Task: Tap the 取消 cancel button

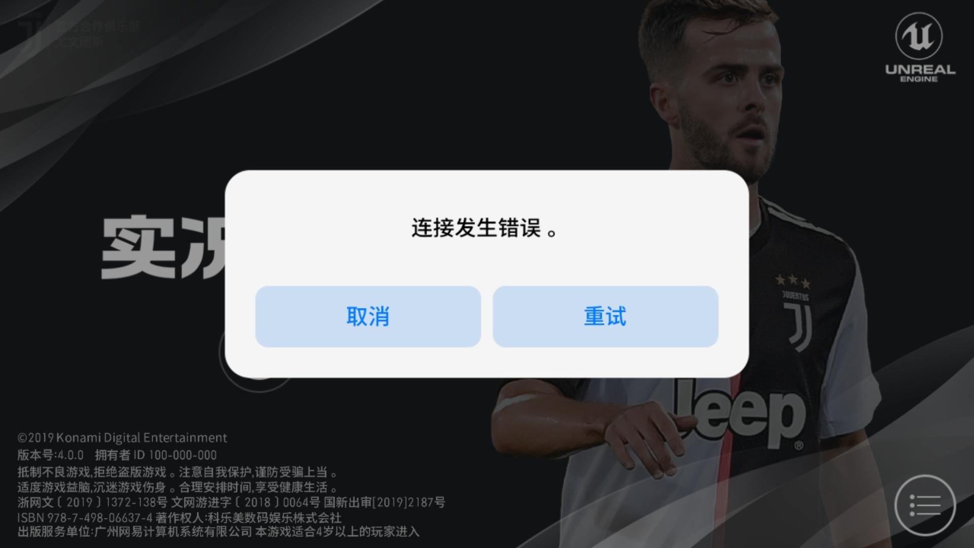Action: tap(368, 317)
